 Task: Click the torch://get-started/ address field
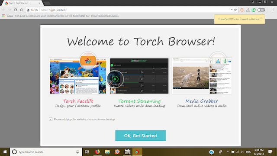[x=134, y=10]
